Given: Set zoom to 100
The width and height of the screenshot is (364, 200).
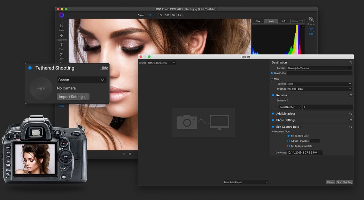Looking at the screenshot, I should (x=167, y=15).
